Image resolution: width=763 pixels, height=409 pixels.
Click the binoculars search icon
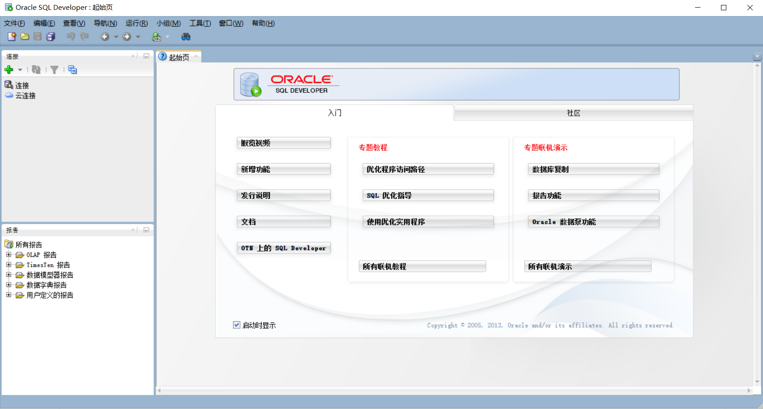186,37
